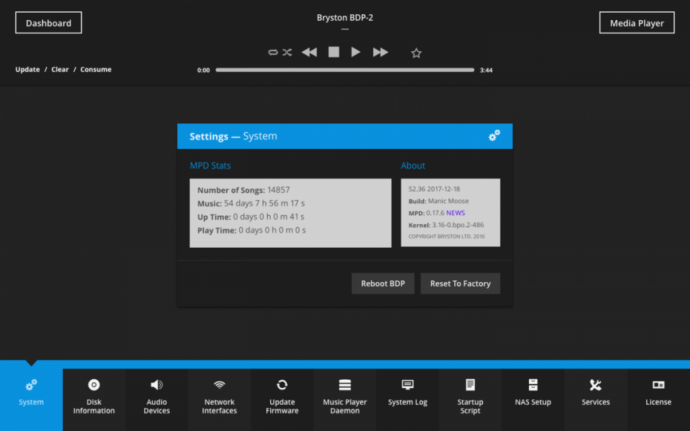Open Music Player Daemon settings
This screenshot has width=690, height=431.
pyautogui.click(x=345, y=400)
